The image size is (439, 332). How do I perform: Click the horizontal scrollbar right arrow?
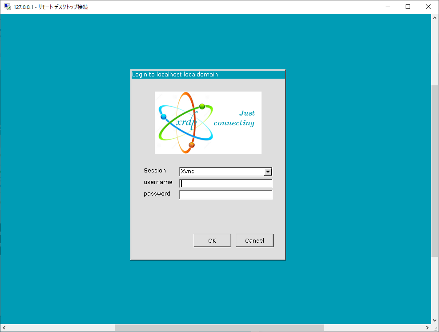[427, 328]
